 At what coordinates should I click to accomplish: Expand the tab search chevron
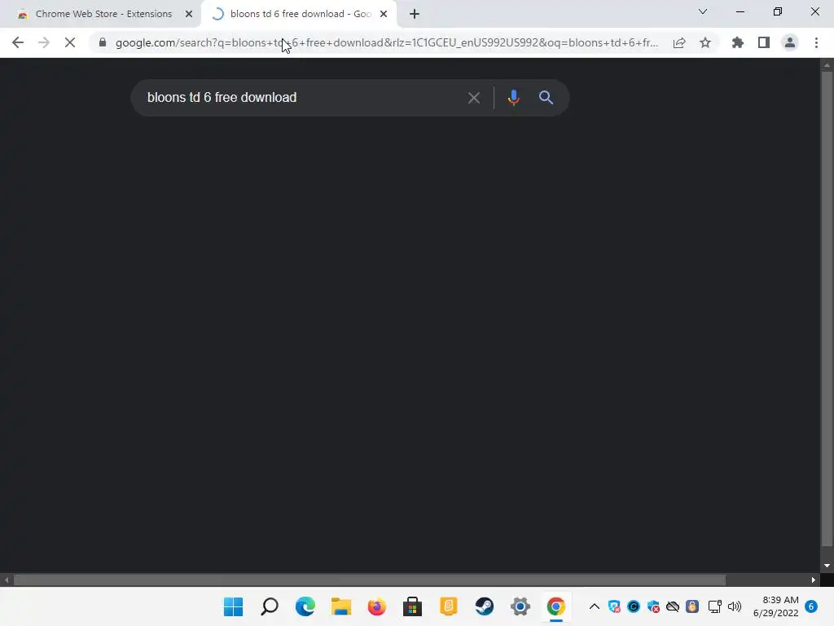coord(703,11)
